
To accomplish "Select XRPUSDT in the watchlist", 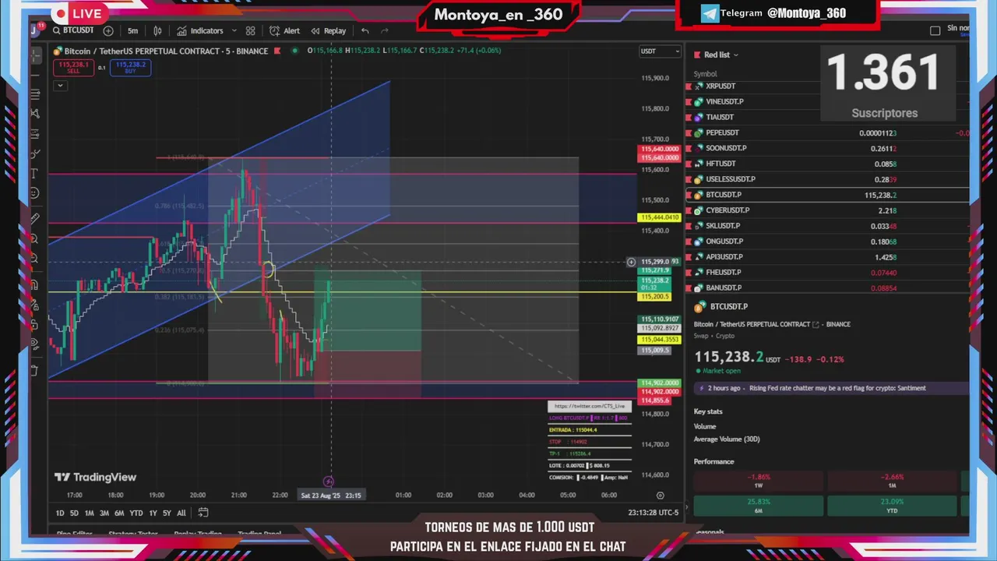I will [828, 86].
